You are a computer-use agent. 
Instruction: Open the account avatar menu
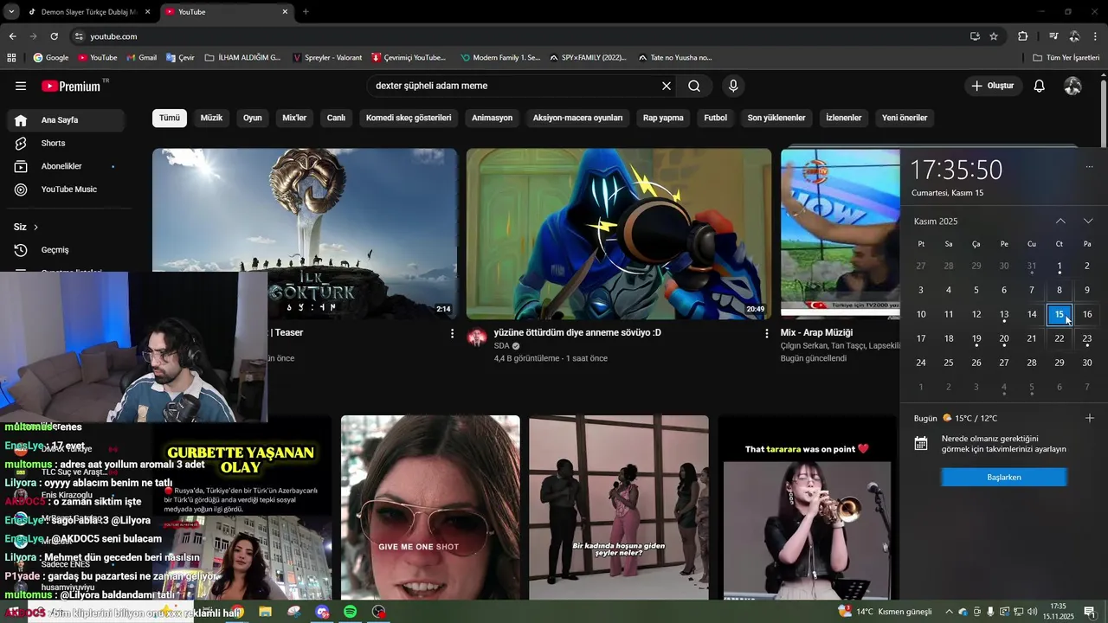click(x=1073, y=86)
